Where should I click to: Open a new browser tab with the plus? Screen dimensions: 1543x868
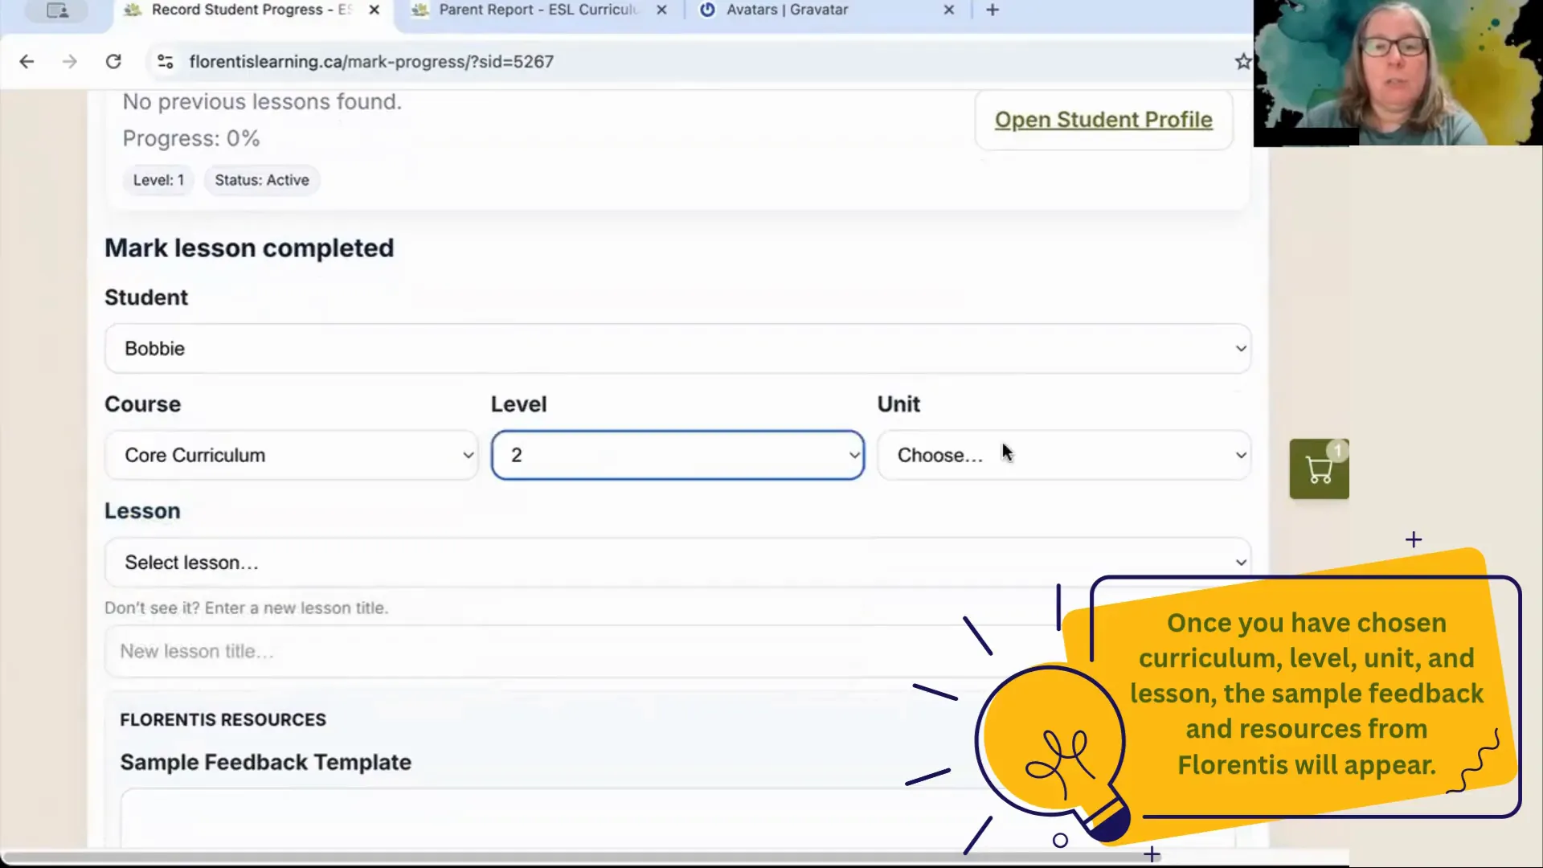coord(992,10)
